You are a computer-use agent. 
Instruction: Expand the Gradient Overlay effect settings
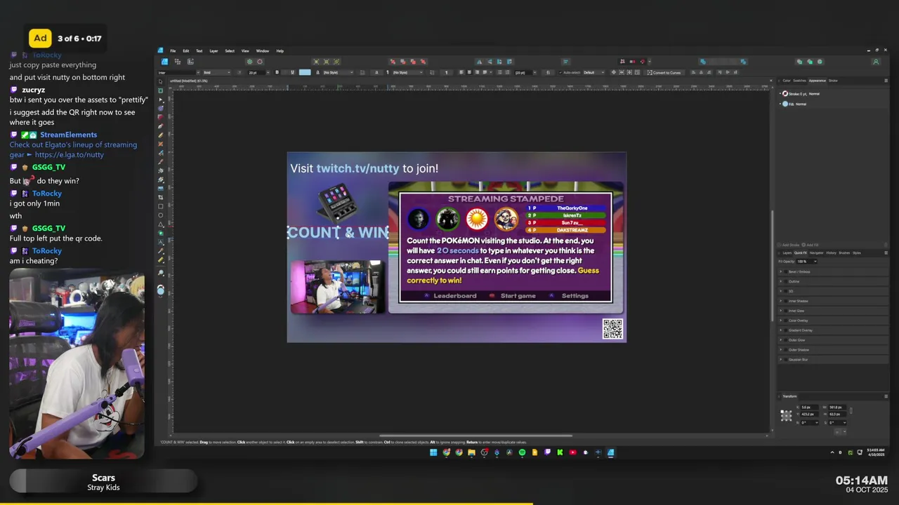[x=780, y=330]
